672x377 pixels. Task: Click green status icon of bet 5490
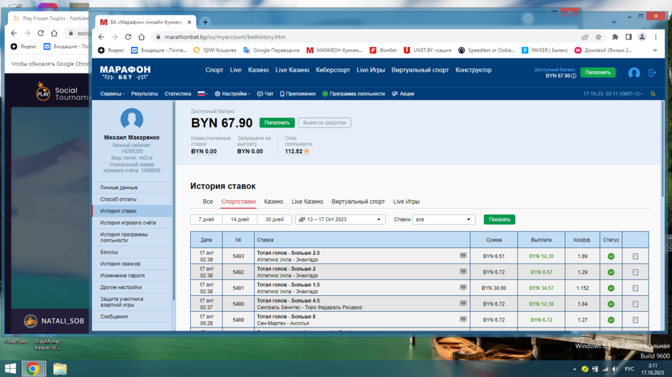[611, 304]
